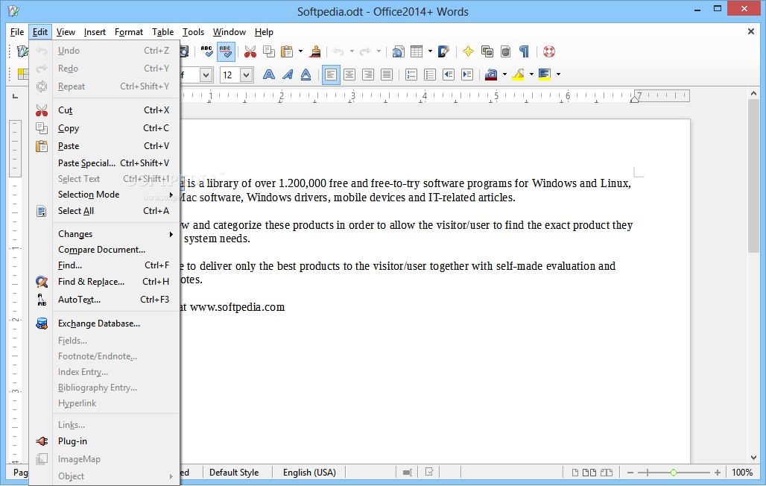
Task: Click the 100% zoom percentage
Action: click(x=742, y=473)
